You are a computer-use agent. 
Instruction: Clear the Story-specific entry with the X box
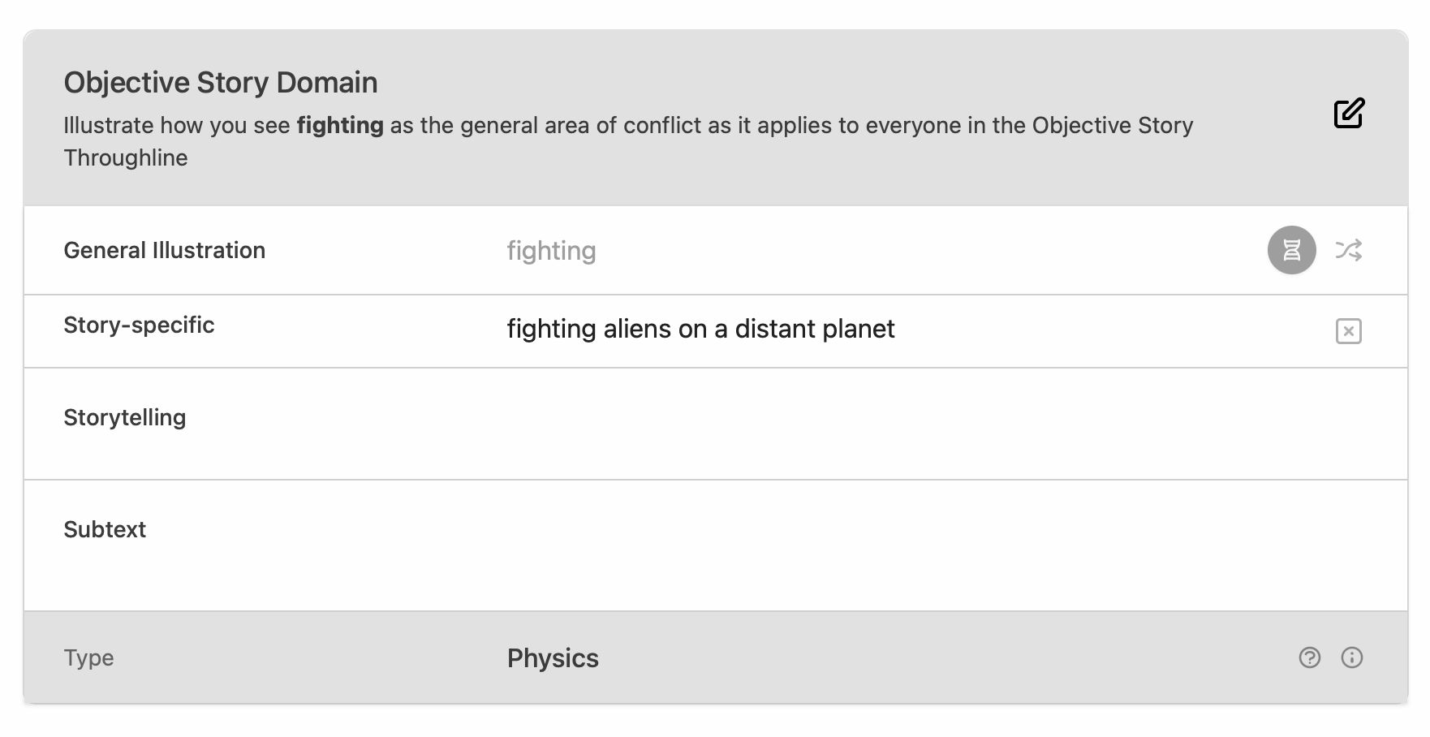1349,331
